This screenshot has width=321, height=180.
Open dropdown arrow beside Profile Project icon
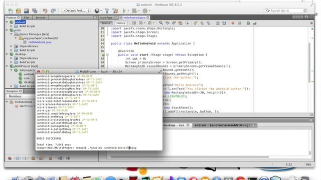pos(149,10)
